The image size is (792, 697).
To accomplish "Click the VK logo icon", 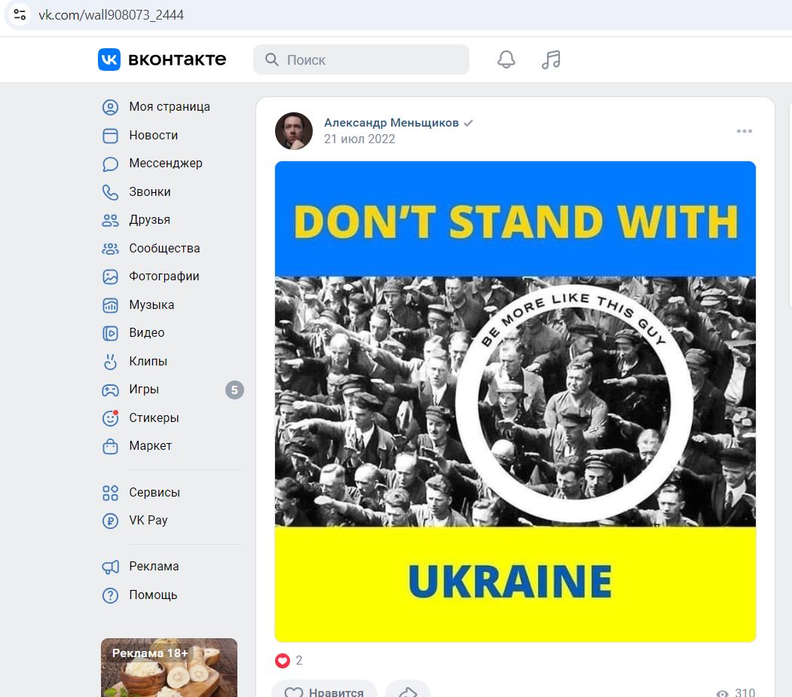I will click(x=109, y=60).
